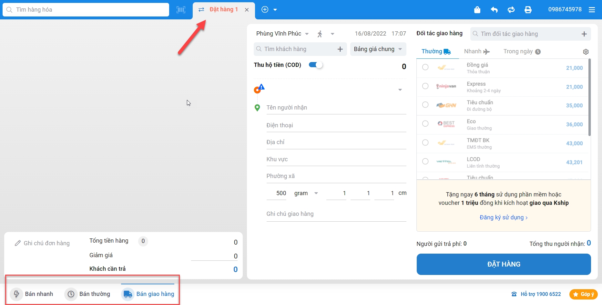Image resolution: width=602 pixels, height=305 pixels.
Task: Click the ĐẶT HÀNG button
Action: [x=504, y=264]
